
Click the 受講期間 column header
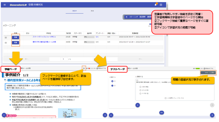click(135, 33)
